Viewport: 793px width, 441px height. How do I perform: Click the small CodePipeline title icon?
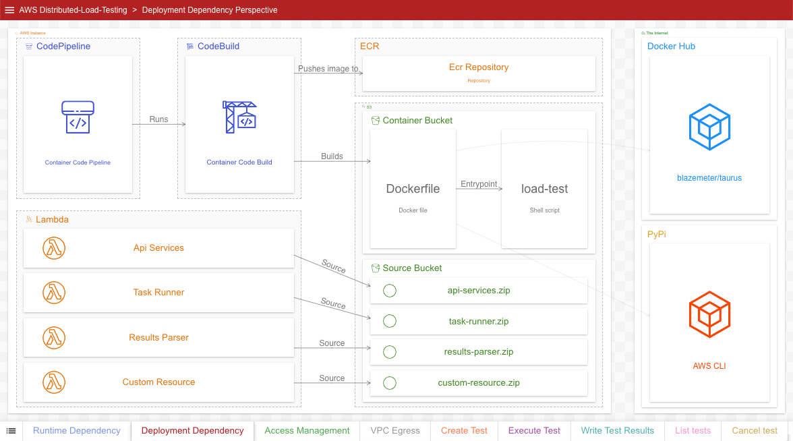click(x=29, y=47)
